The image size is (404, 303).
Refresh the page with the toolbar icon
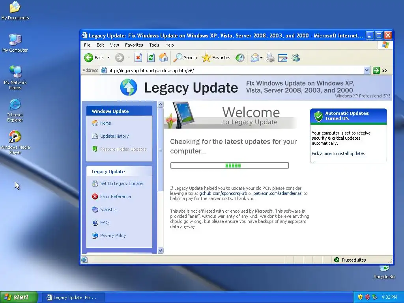pos(151,58)
